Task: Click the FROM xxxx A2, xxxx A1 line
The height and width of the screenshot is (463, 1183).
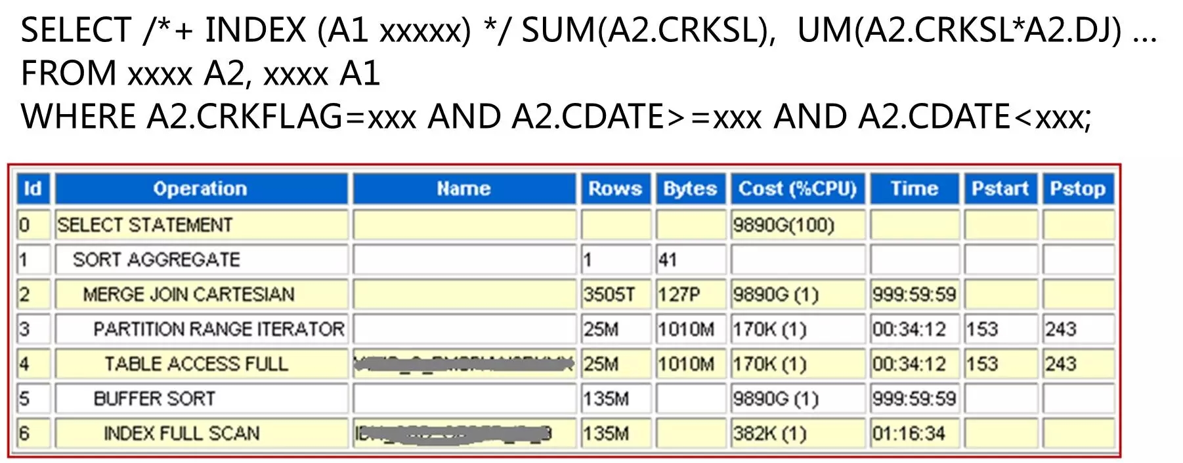Action: pyautogui.click(x=201, y=73)
